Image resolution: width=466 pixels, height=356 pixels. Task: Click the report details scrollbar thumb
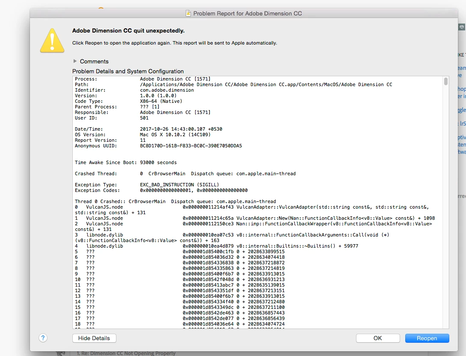(445, 81)
